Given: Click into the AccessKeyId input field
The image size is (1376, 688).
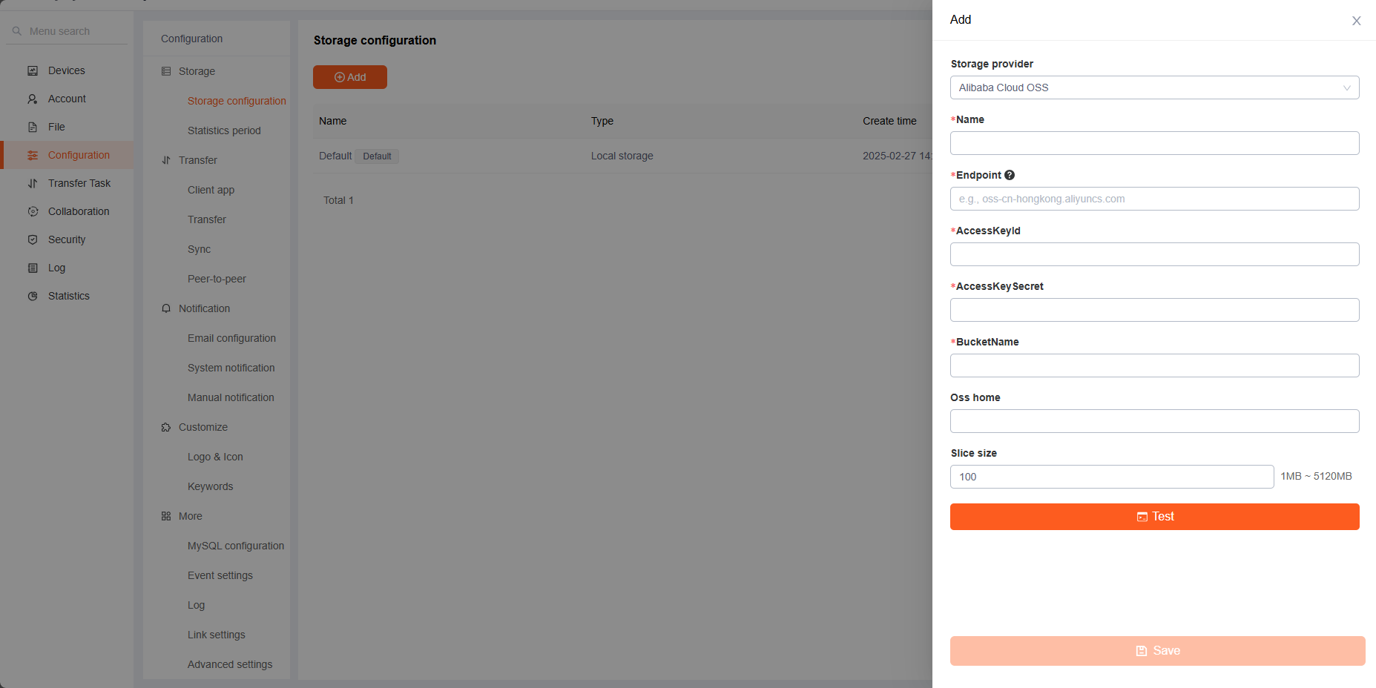Looking at the screenshot, I should click(x=1154, y=254).
